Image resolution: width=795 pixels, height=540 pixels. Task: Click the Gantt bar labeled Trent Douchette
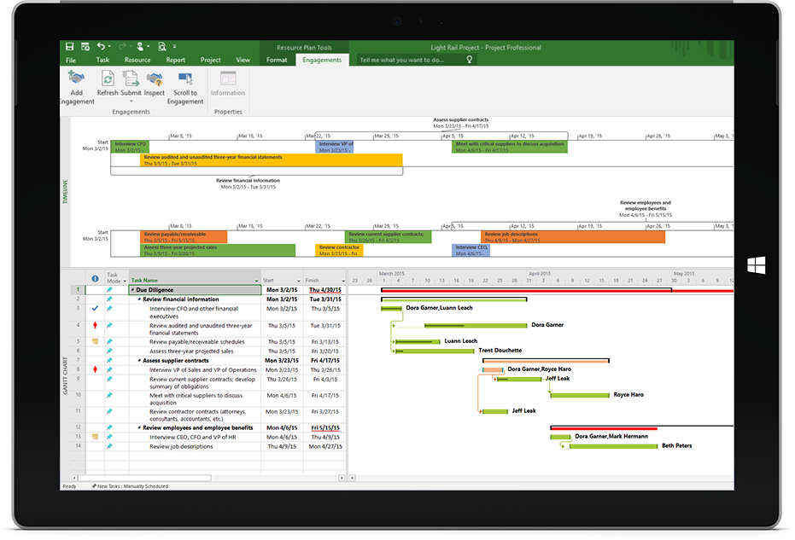point(435,351)
